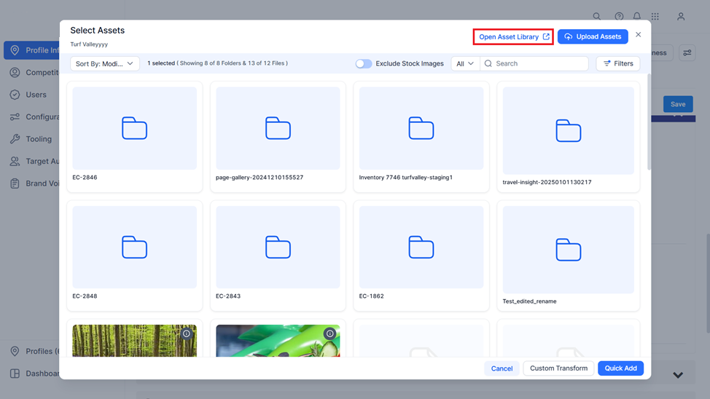Open the apps grid icon

point(655,16)
